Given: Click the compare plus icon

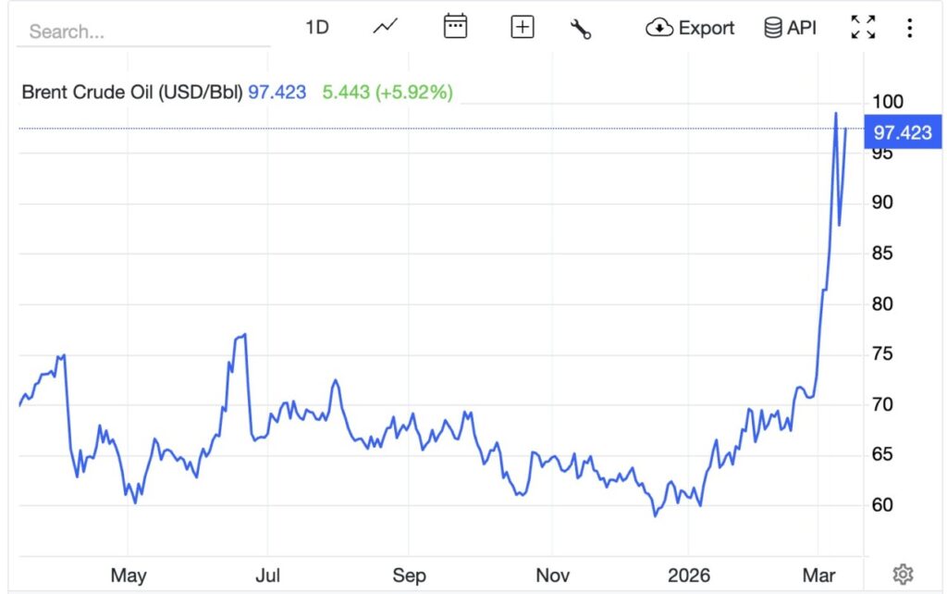Looking at the screenshot, I should 522,27.
